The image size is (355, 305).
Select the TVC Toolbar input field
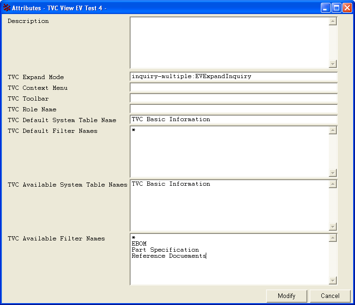click(233, 98)
